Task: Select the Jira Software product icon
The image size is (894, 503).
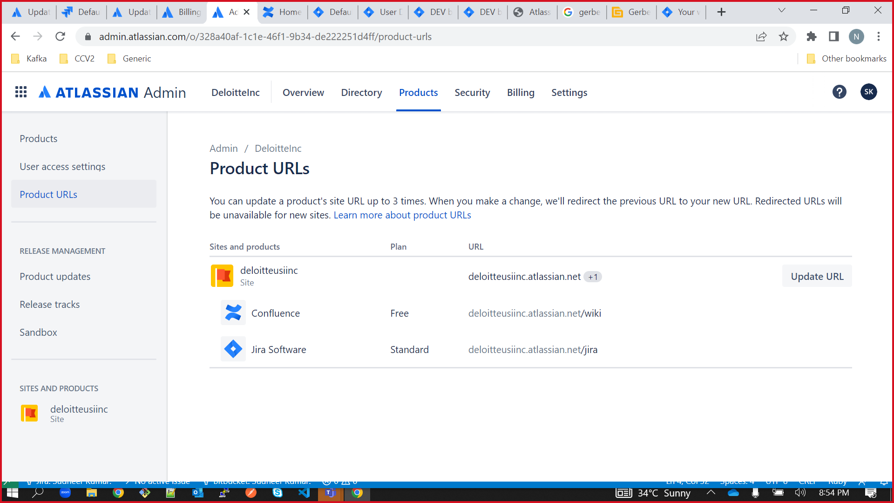Action: tap(233, 349)
